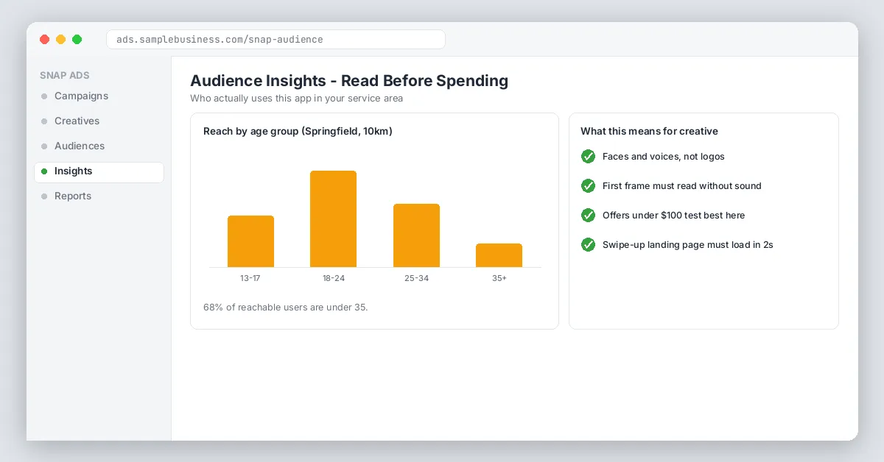Select the 35+ age group bar
This screenshot has width=884, height=462.
coord(499,255)
